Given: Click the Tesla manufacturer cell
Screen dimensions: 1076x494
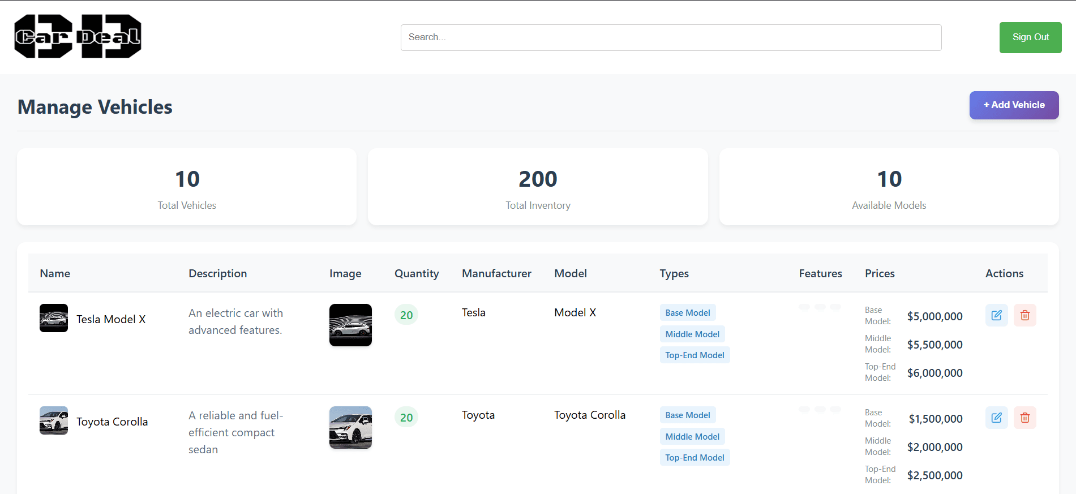Looking at the screenshot, I should tap(473, 312).
